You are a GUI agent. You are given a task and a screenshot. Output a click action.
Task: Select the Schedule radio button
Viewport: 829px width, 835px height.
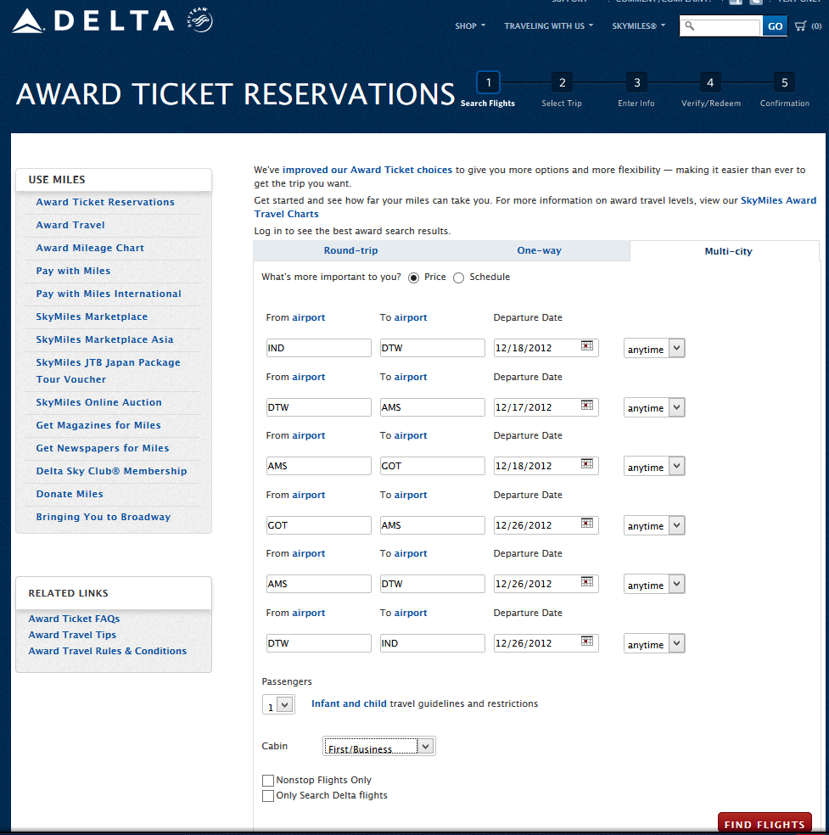click(459, 277)
